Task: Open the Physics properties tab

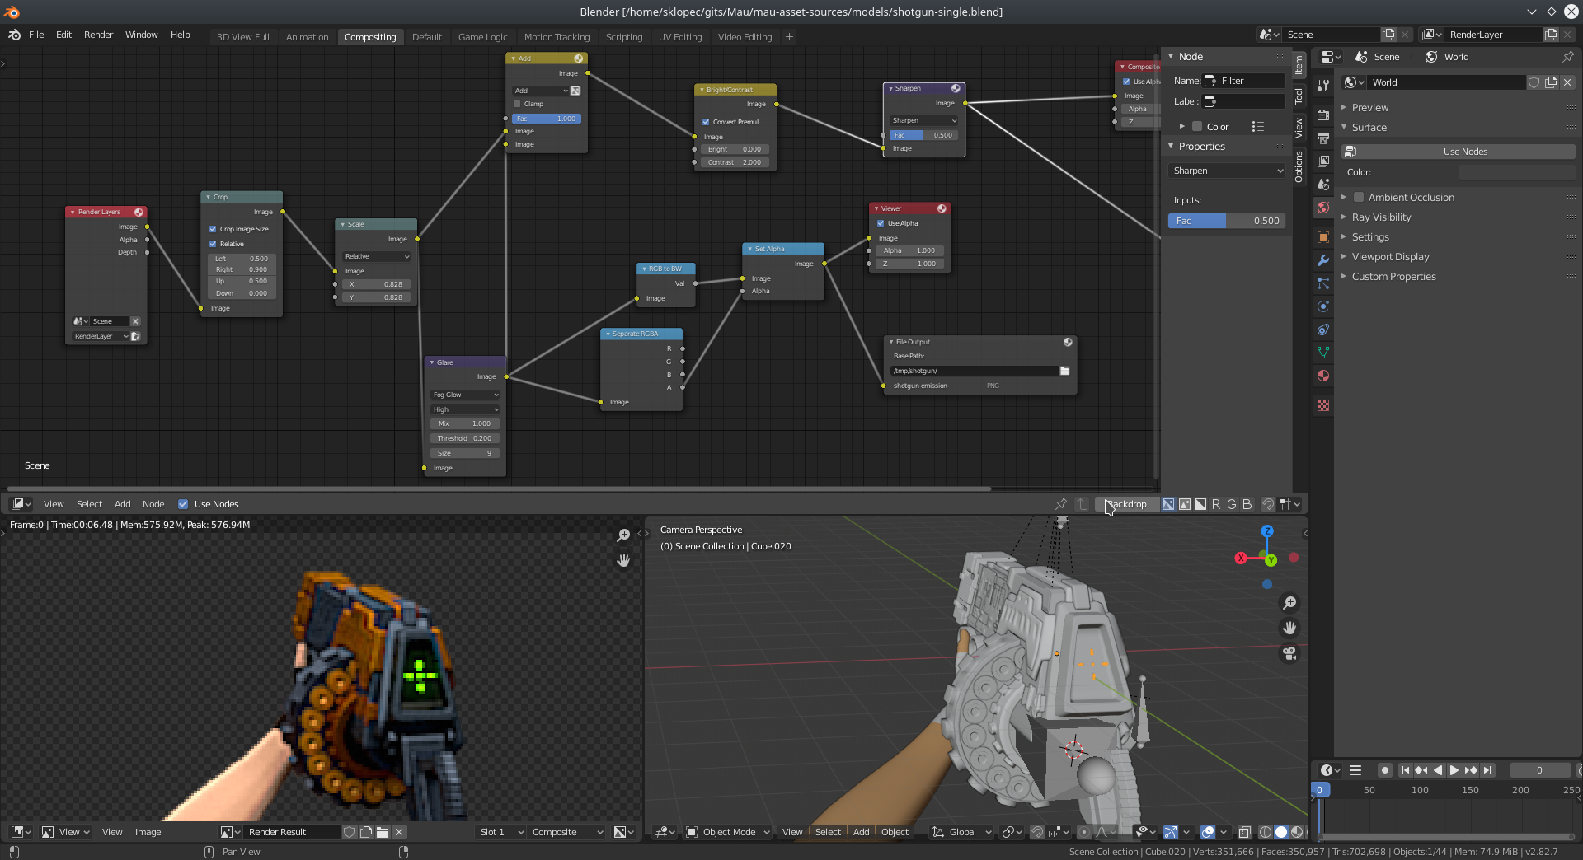Action: click(x=1323, y=306)
